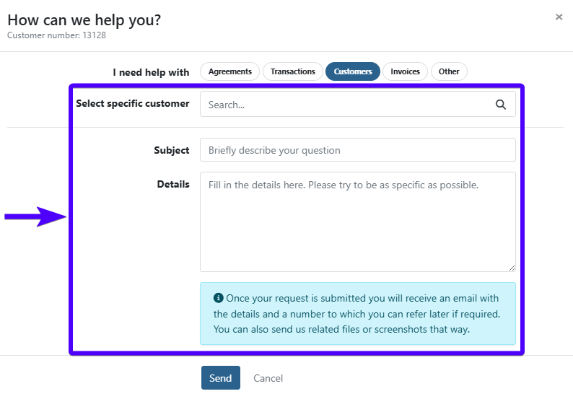Click the "Select specific customer" label
The width and height of the screenshot is (573, 399).
click(x=132, y=103)
